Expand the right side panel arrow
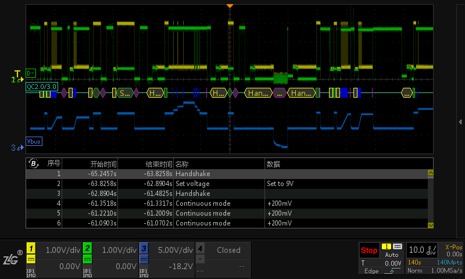The height and width of the screenshot is (279, 465). (460, 121)
